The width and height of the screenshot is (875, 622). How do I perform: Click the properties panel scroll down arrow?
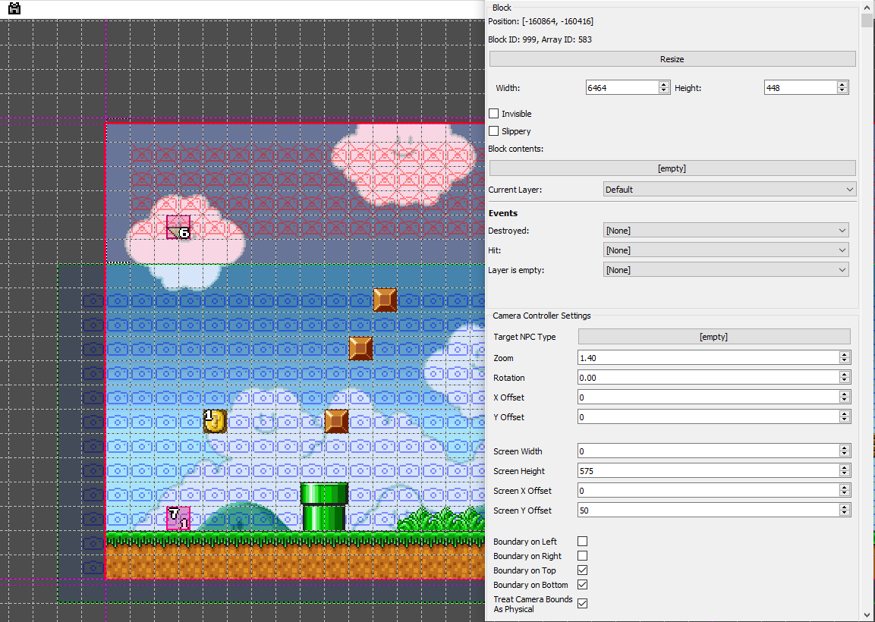point(867,614)
